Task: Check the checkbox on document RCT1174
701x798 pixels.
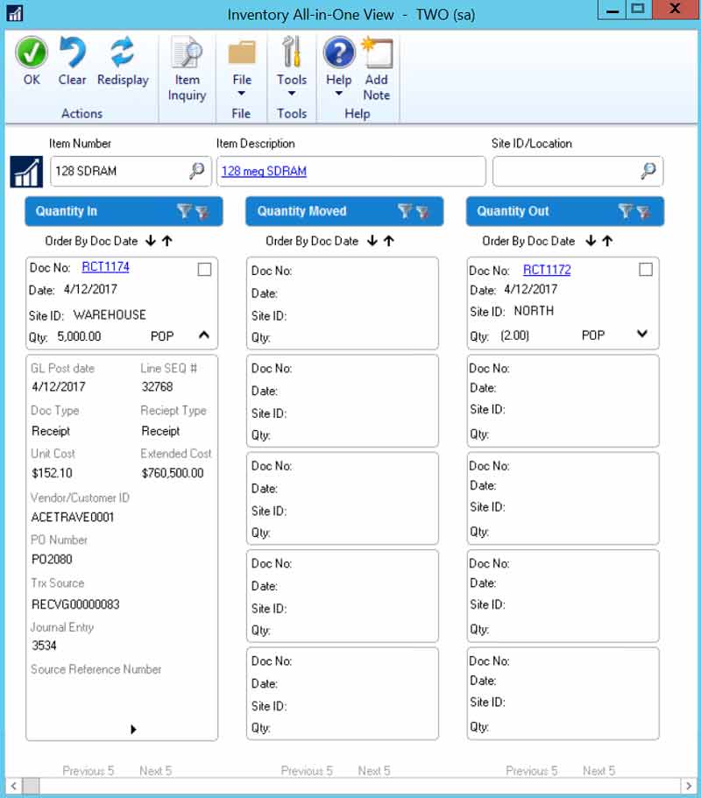Action: (x=204, y=269)
